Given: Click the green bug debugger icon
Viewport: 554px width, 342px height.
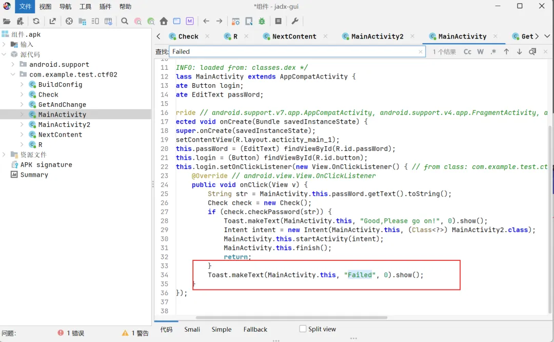Looking at the screenshot, I should coord(262,21).
